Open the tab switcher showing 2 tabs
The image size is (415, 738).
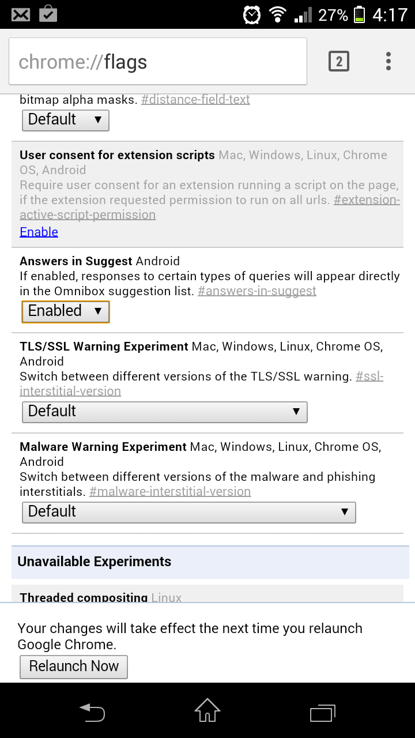339,61
